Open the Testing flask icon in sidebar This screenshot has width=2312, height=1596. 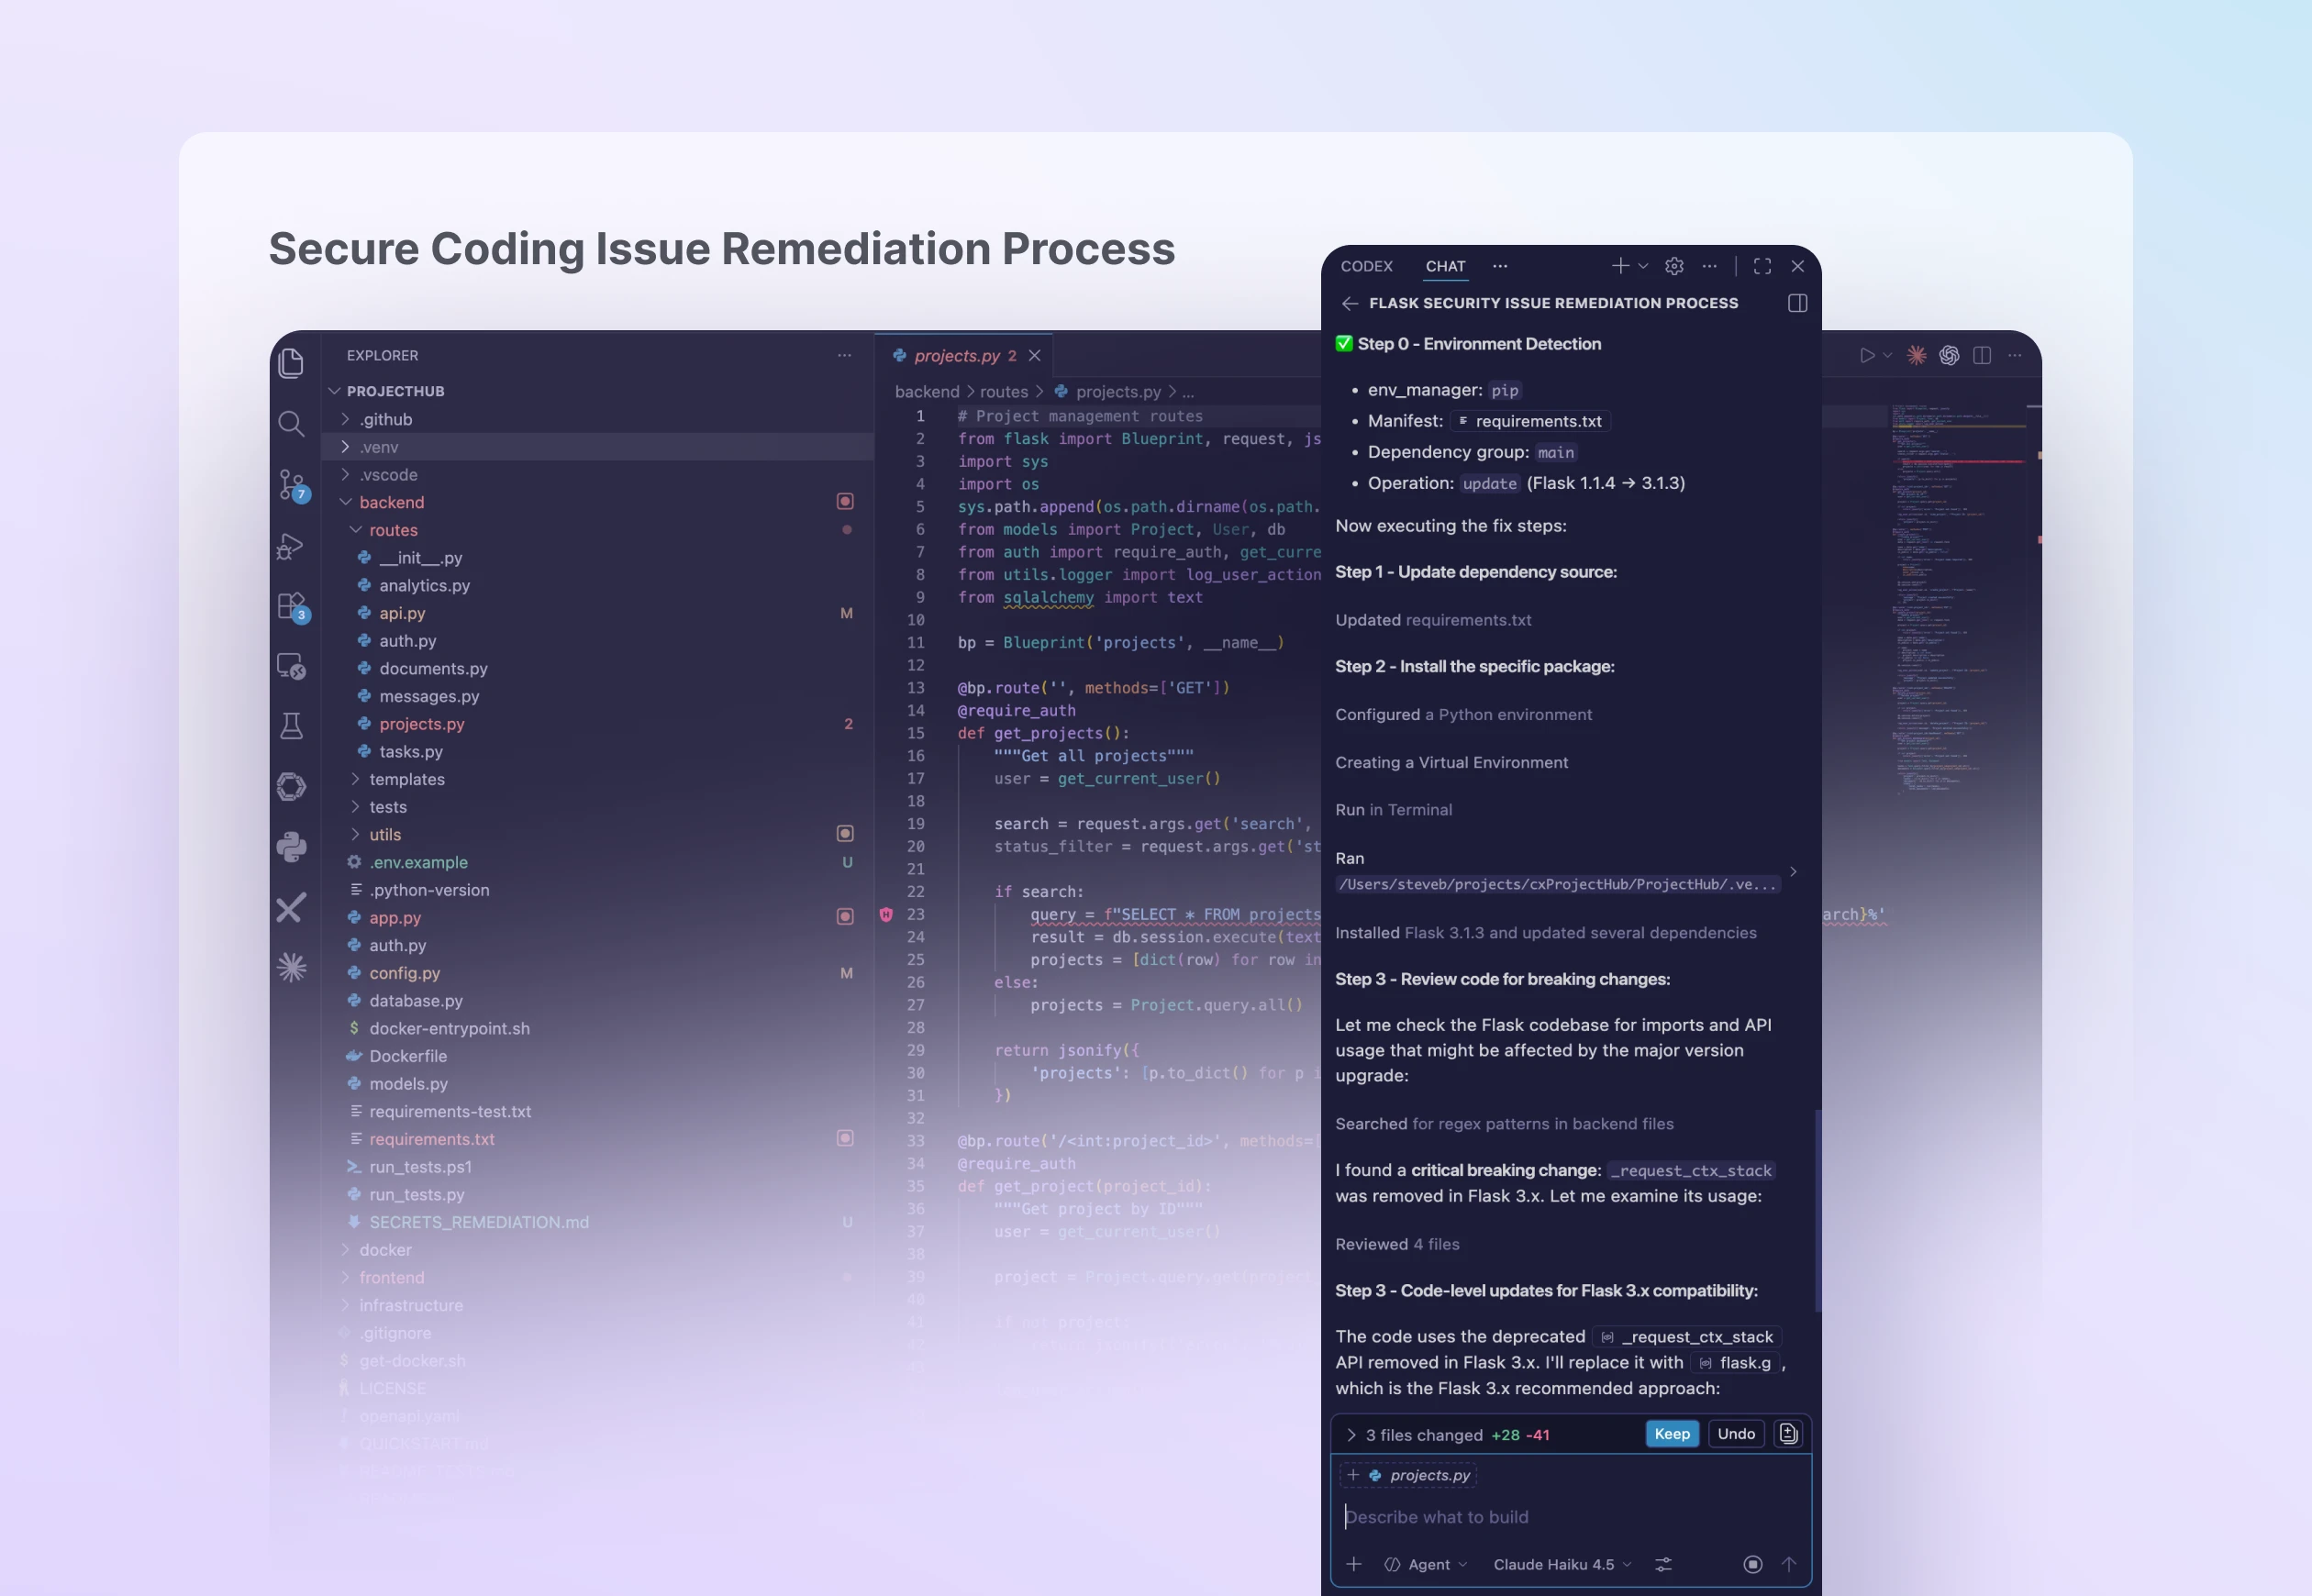(291, 726)
